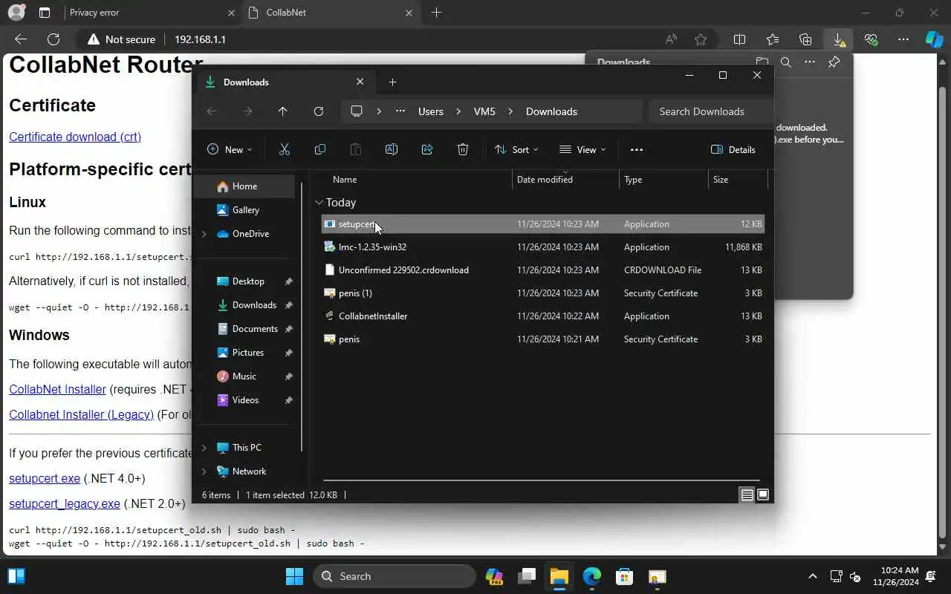Viewport: 951px width, 594px height.
Task: Open Microsoft Store from taskbar
Action: (x=624, y=576)
